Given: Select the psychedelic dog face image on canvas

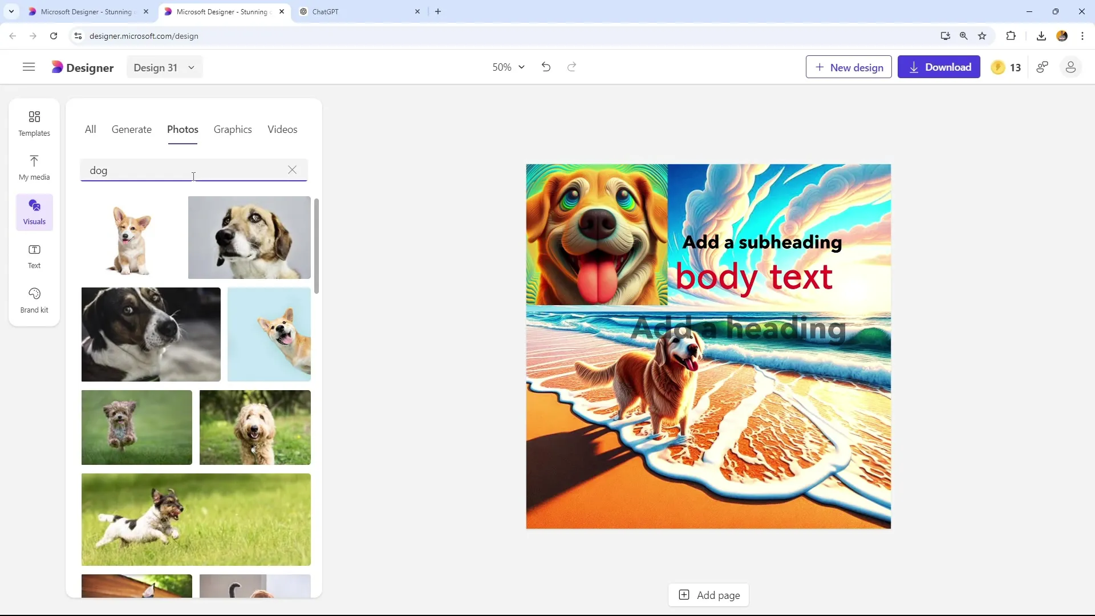Looking at the screenshot, I should (x=597, y=234).
